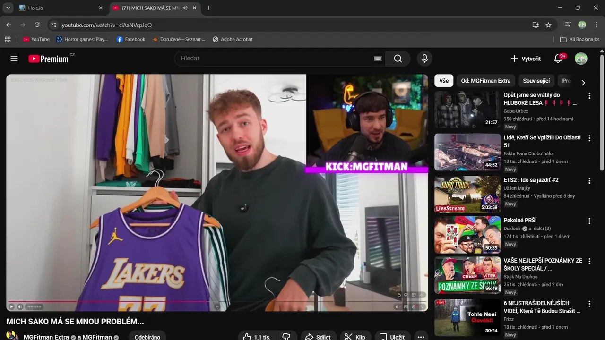This screenshot has height=340, width=605.
Task: Bookmark this page with the star
Action: [548, 25]
